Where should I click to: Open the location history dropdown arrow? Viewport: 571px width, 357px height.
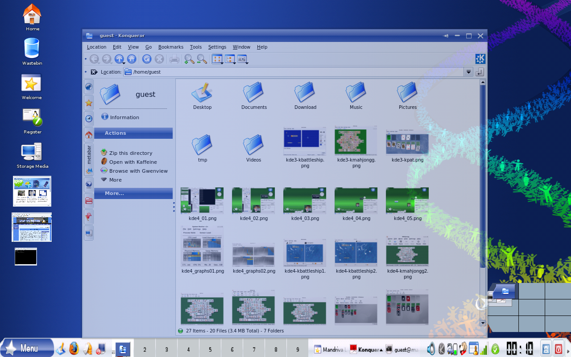[468, 72]
